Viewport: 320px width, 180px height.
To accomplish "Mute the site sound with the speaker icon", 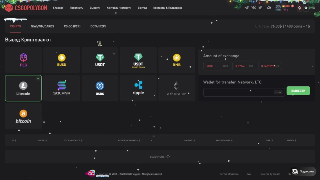I will pyautogui.click(x=269, y=8).
